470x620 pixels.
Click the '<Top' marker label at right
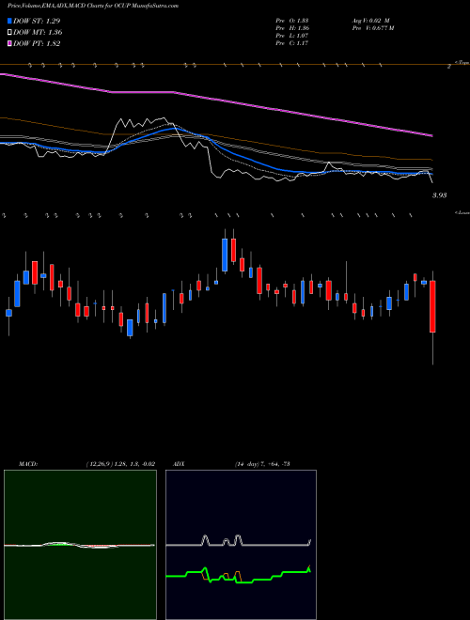click(x=462, y=63)
